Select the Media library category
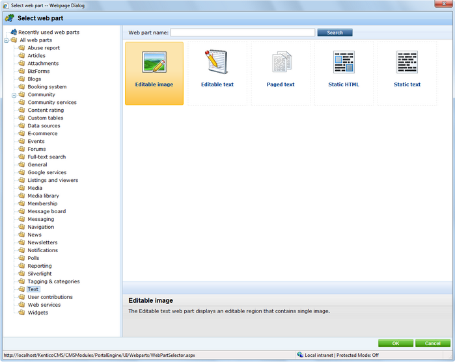The width and height of the screenshot is (455, 362). click(x=43, y=196)
